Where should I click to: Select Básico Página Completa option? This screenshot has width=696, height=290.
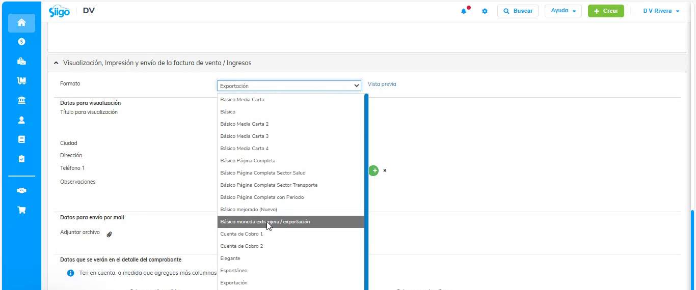(290, 161)
